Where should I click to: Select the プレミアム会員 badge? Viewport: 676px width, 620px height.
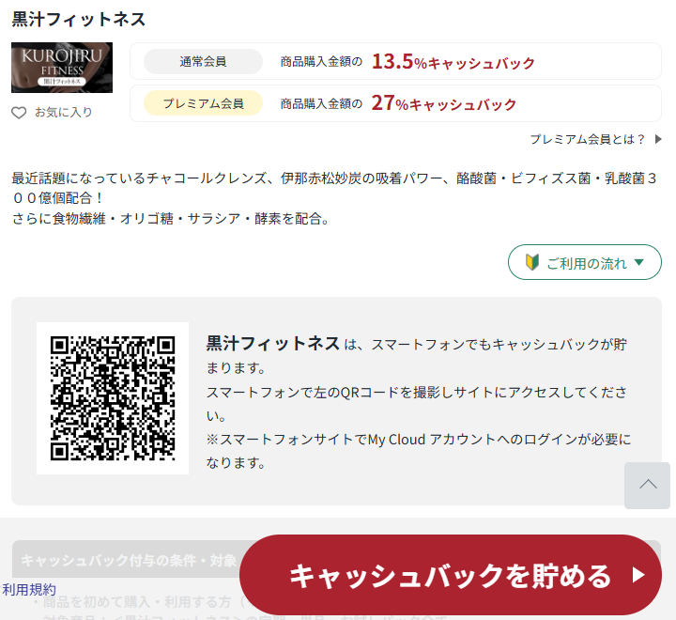point(203,103)
